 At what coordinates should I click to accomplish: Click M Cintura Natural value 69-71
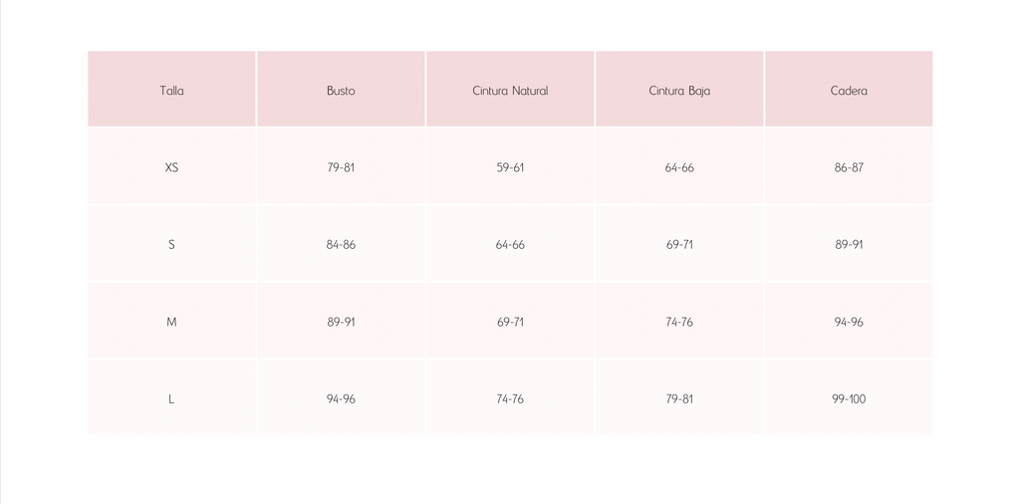pos(510,322)
